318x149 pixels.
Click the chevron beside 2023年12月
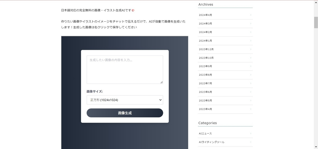pos(251,49)
